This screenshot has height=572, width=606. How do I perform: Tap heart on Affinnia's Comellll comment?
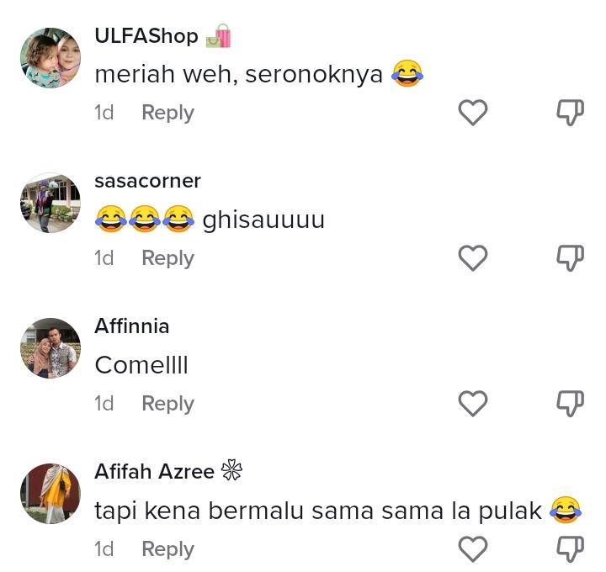pyautogui.click(x=473, y=404)
